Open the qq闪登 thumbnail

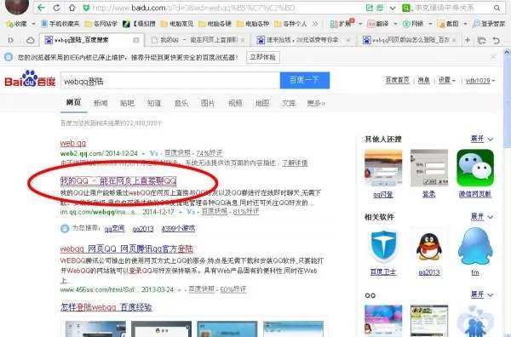pos(383,168)
